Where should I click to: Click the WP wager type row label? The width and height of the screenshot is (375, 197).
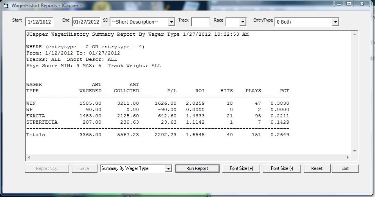click(x=29, y=109)
